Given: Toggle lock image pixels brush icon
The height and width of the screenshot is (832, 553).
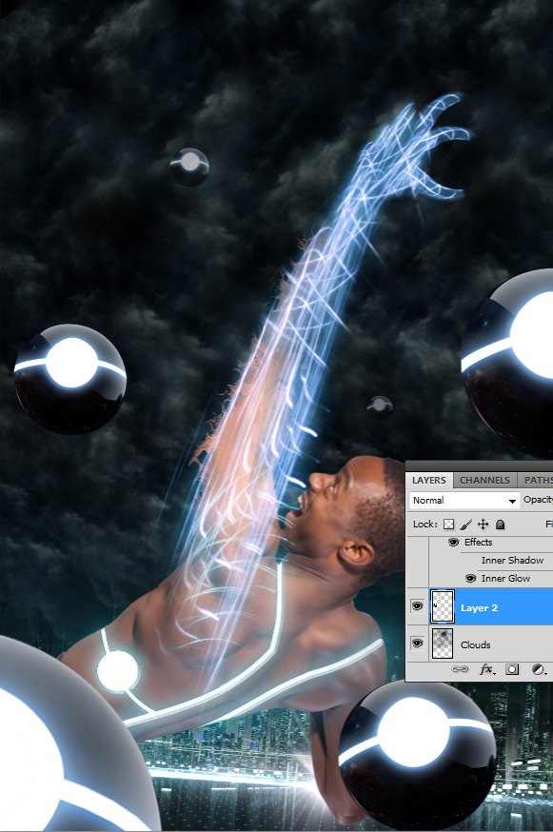Looking at the screenshot, I should tap(466, 525).
